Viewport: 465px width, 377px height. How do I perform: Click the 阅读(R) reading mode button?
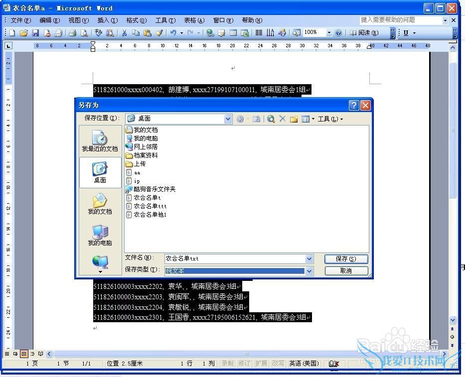click(x=365, y=32)
